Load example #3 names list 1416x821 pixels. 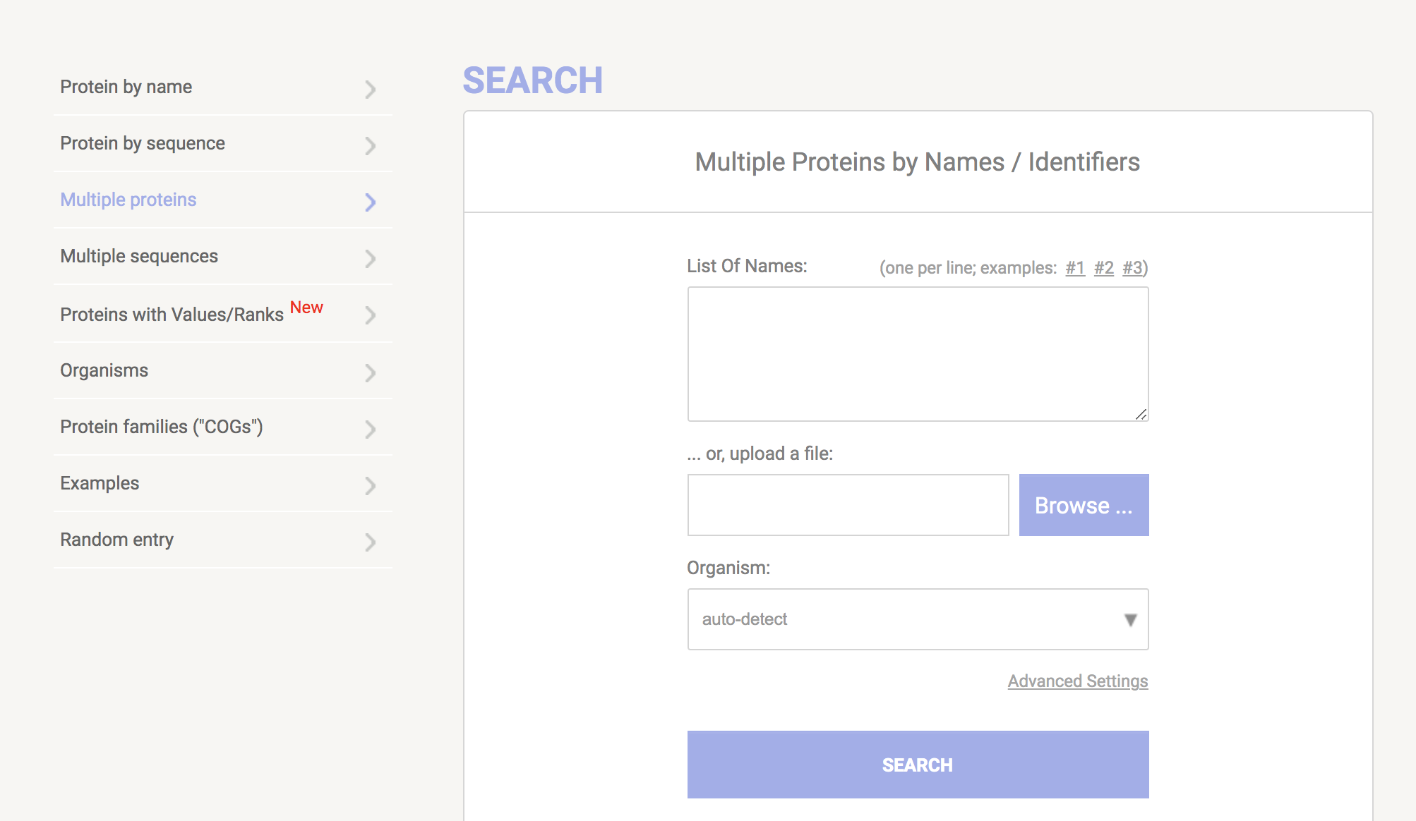point(1132,268)
